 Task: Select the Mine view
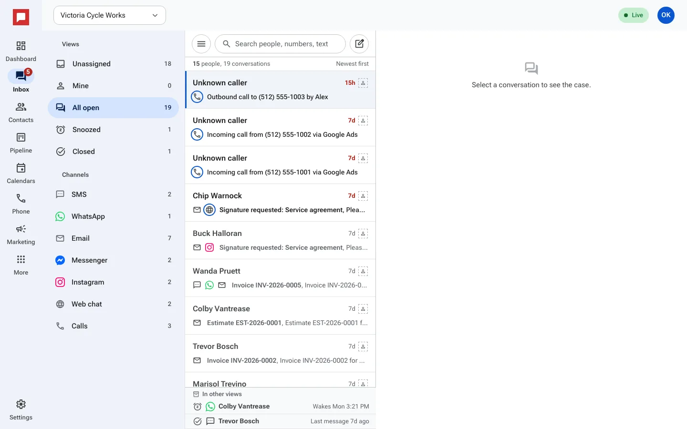(113, 86)
